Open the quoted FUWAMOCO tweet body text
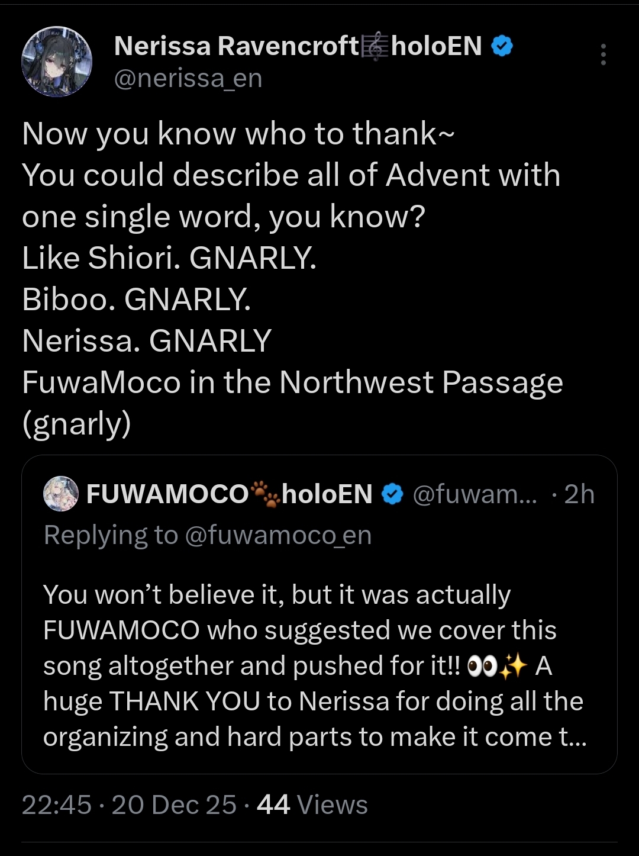Image resolution: width=639 pixels, height=856 pixels. coord(315,665)
